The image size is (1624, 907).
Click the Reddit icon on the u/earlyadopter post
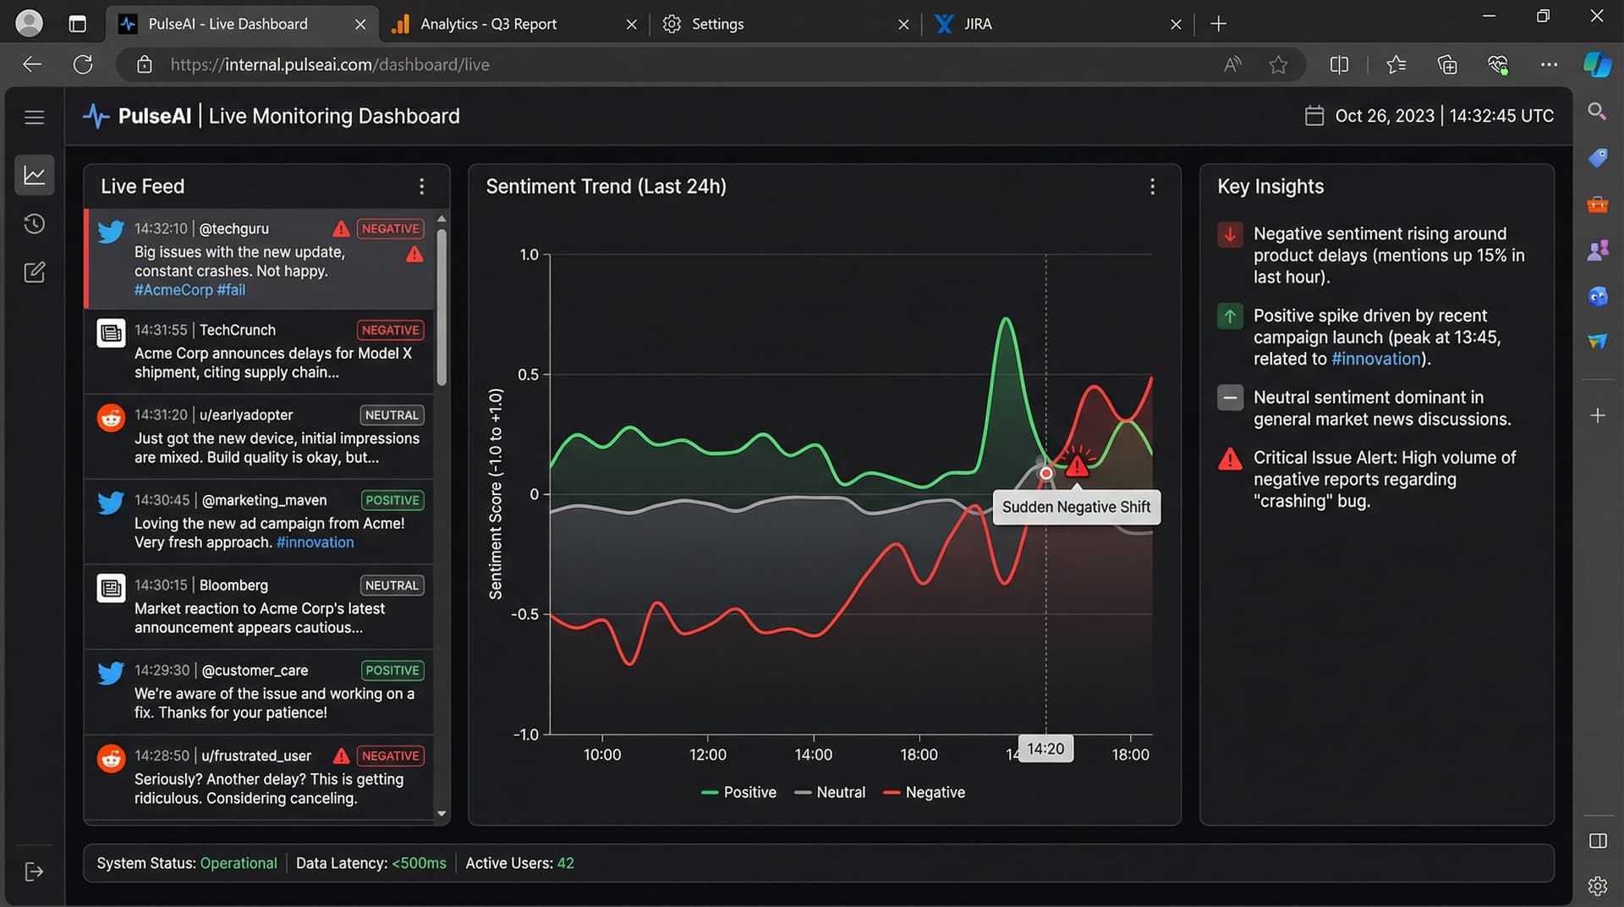111,418
